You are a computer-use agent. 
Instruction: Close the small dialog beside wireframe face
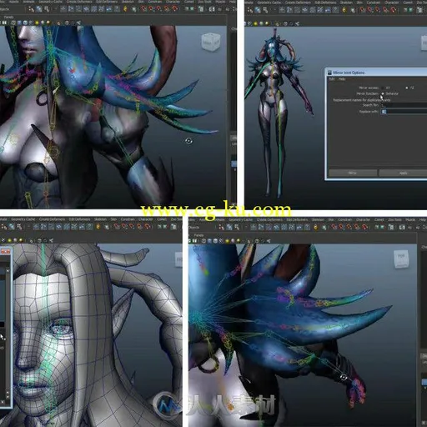(6, 252)
